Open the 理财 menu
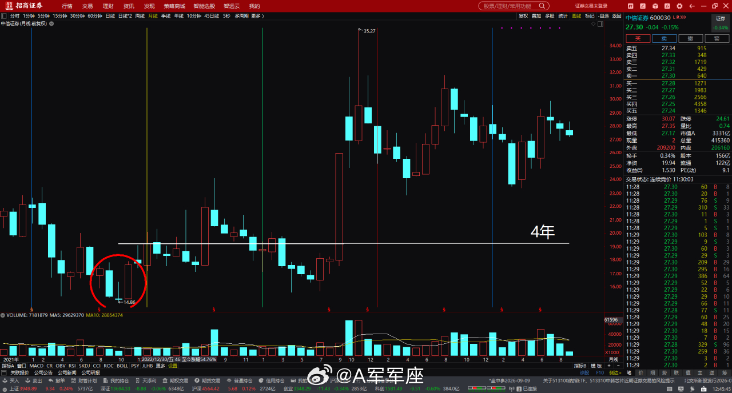This screenshot has height=393, width=732. coord(108,6)
